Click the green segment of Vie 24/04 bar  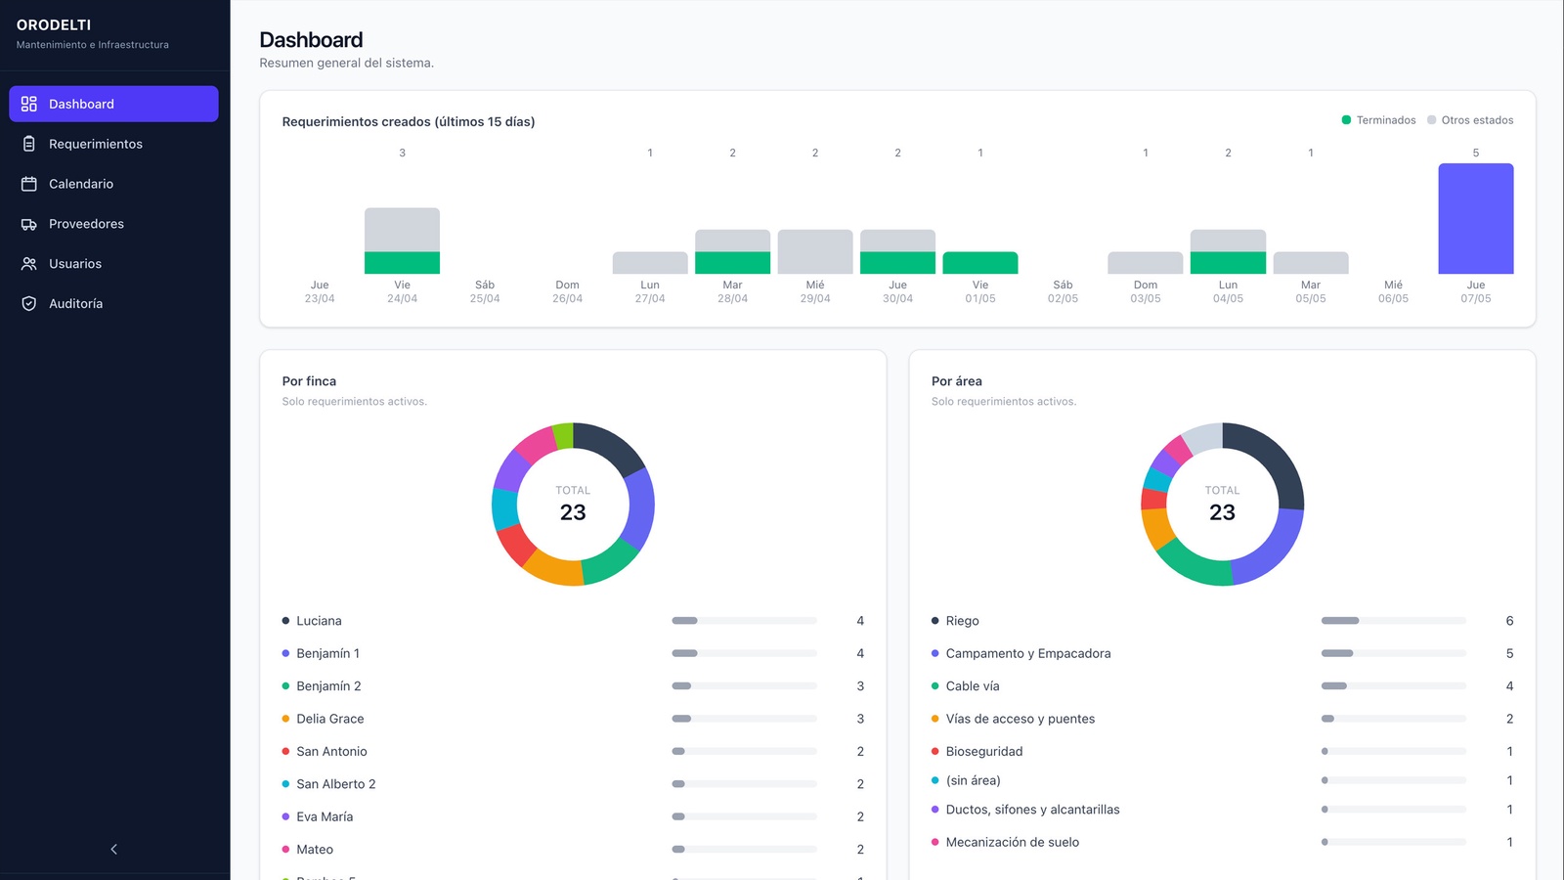[x=402, y=262]
